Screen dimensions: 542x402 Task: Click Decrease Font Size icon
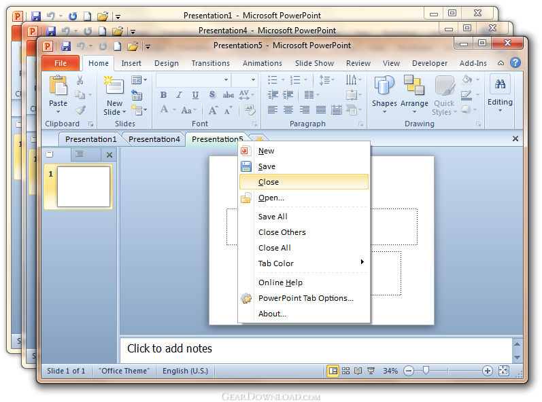(228, 110)
